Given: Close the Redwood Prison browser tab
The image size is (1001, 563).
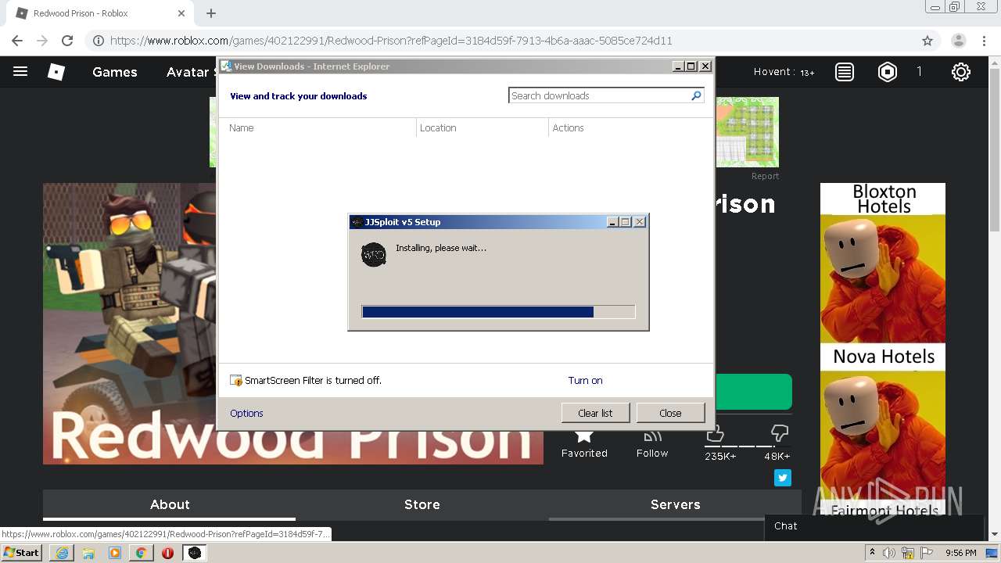Looking at the screenshot, I should [x=181, y=13].
